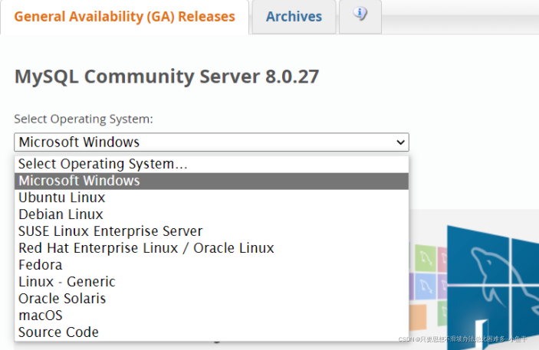Viewport: 539px width, 350px height.
Task: Choose Debian Linux option
Action: (x=212, y=214)
